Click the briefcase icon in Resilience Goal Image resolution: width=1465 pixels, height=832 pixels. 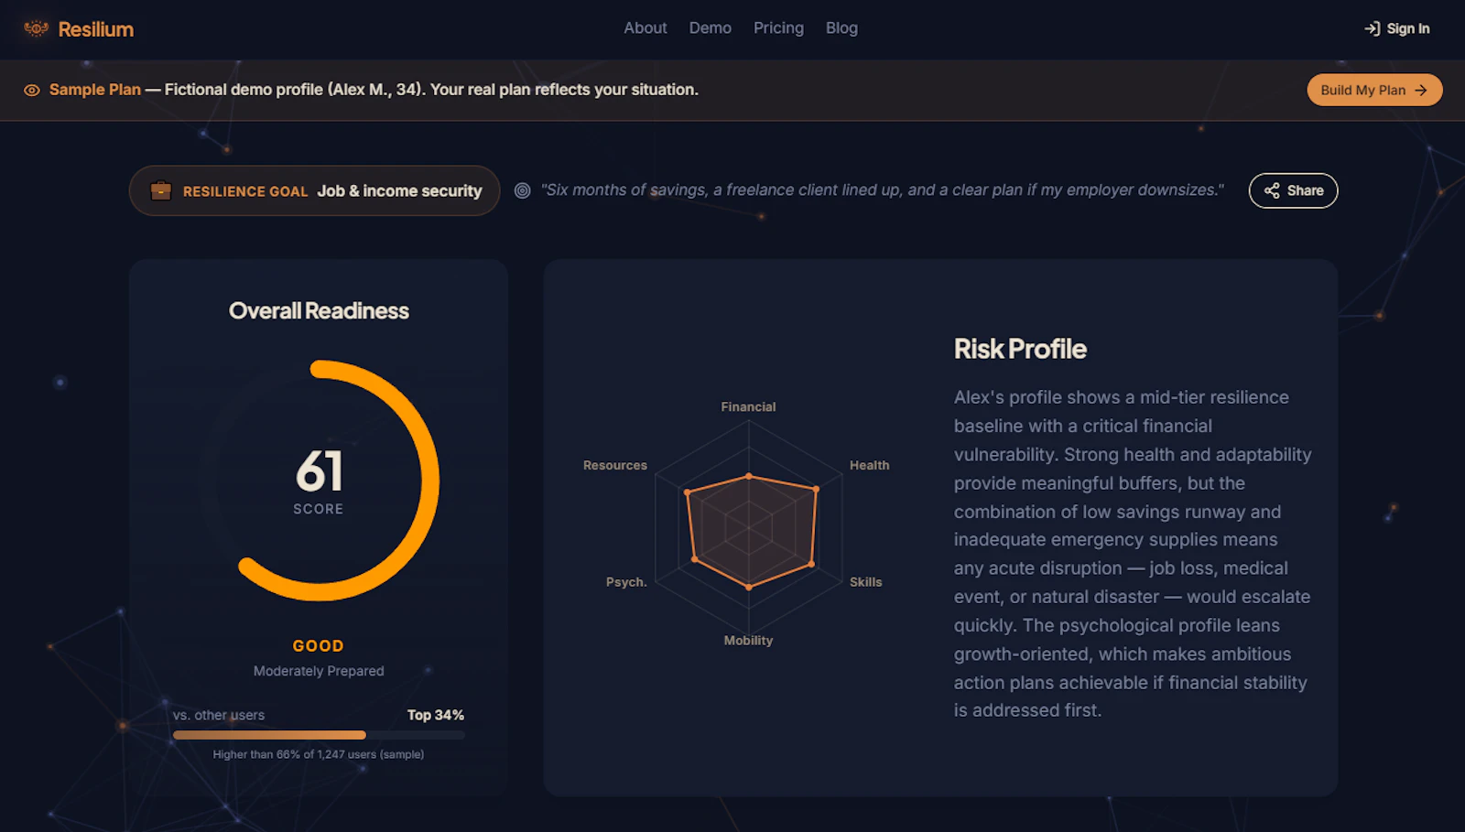161,190
